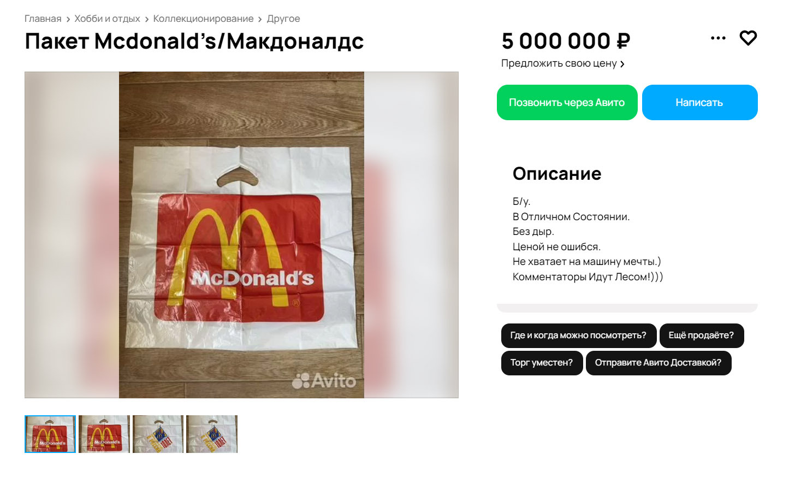Send quick question Ещё продаёте?
The width and height of the screenshot is (789, 477).
(701, 335)
